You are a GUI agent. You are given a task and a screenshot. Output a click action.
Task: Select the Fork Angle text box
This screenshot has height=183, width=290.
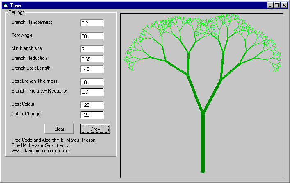pos(92,36)
